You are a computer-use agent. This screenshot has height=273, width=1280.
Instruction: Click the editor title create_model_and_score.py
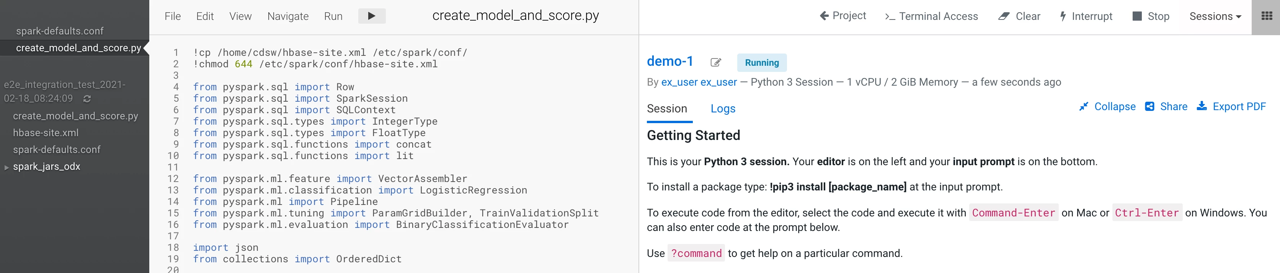click(x=515, y=16)
